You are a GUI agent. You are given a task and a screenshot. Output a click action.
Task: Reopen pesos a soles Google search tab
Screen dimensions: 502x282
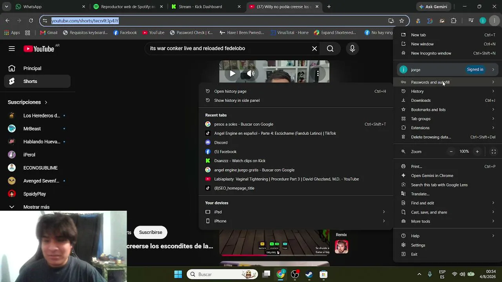(x=296, y=124)
